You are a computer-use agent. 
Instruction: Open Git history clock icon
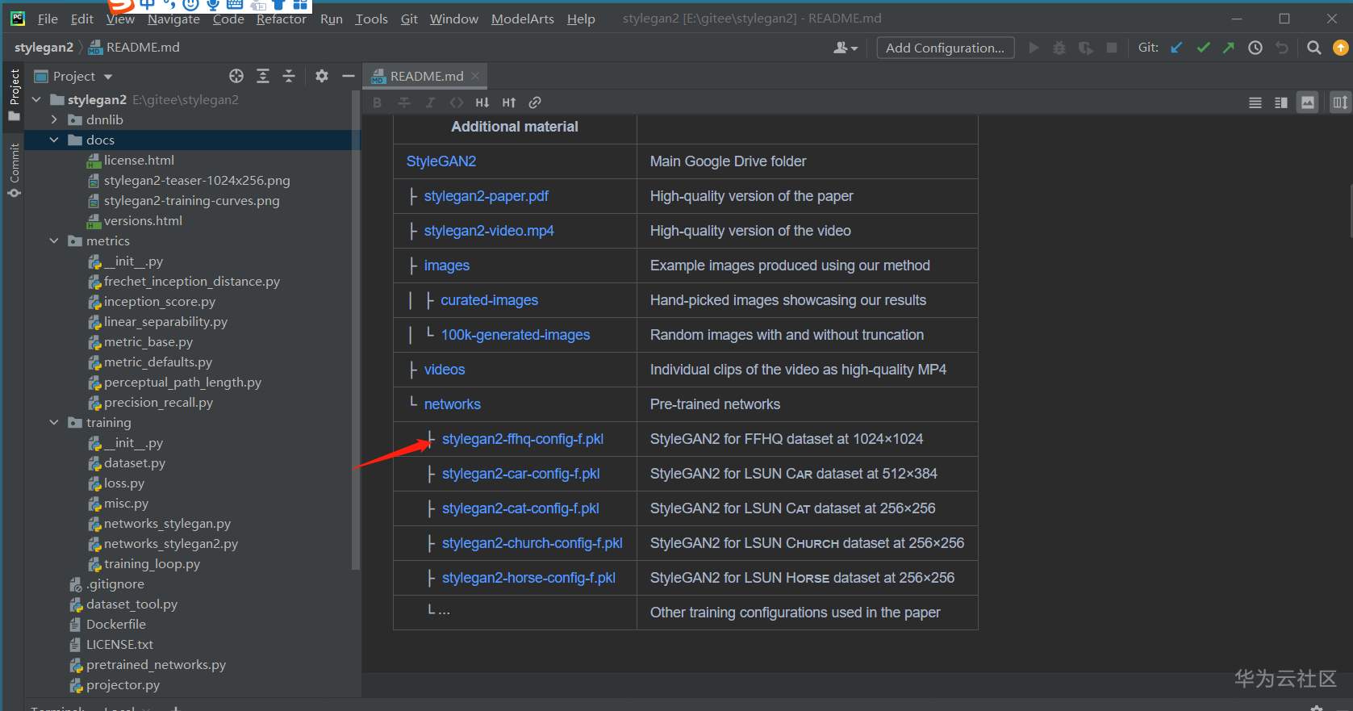1255,48
